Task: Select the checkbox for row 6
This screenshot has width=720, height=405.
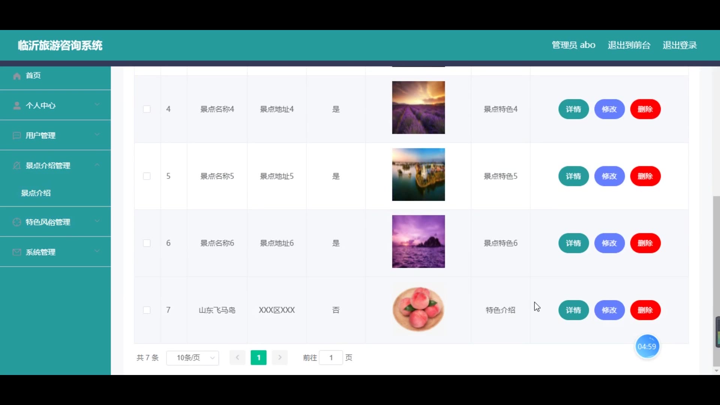Action: [x=147, y=243]
